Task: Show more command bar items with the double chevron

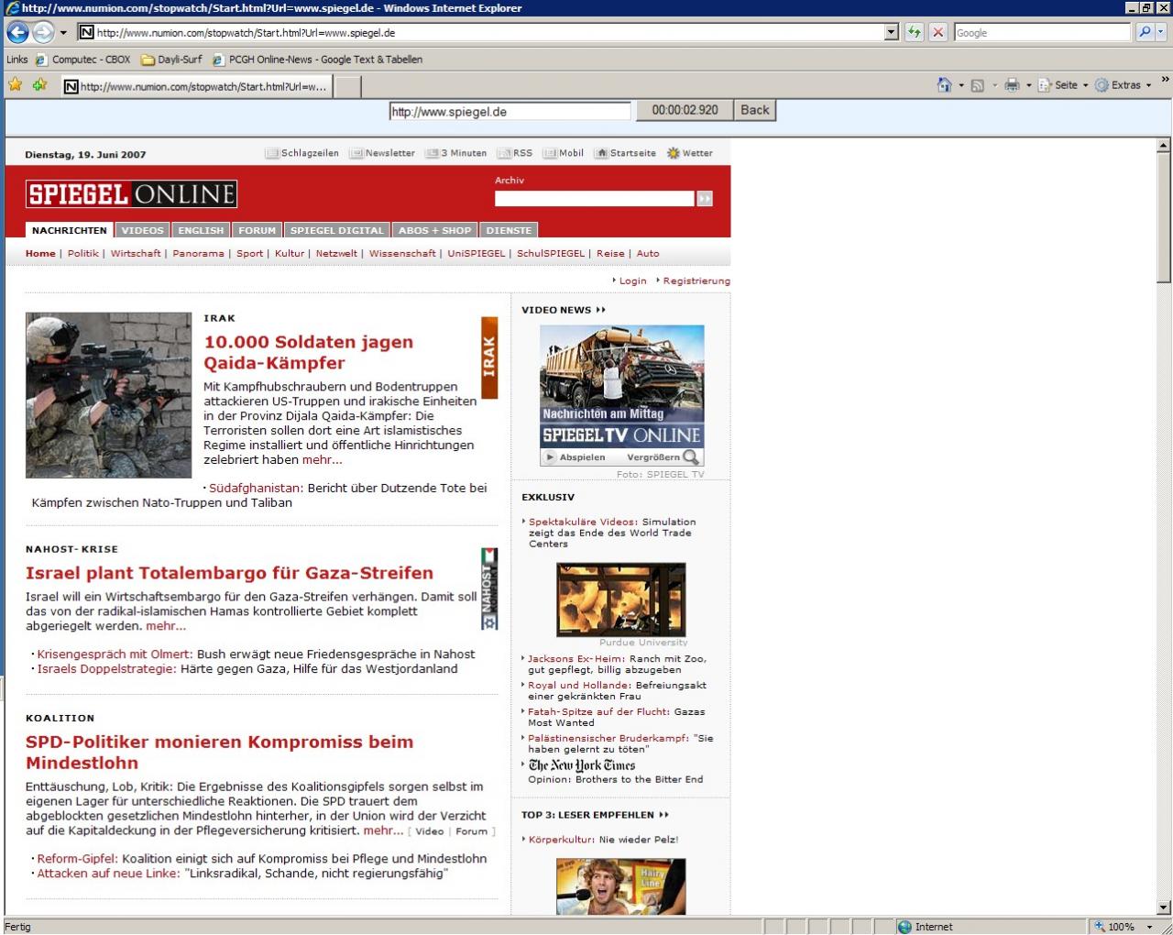Action: pos(1165,80)
